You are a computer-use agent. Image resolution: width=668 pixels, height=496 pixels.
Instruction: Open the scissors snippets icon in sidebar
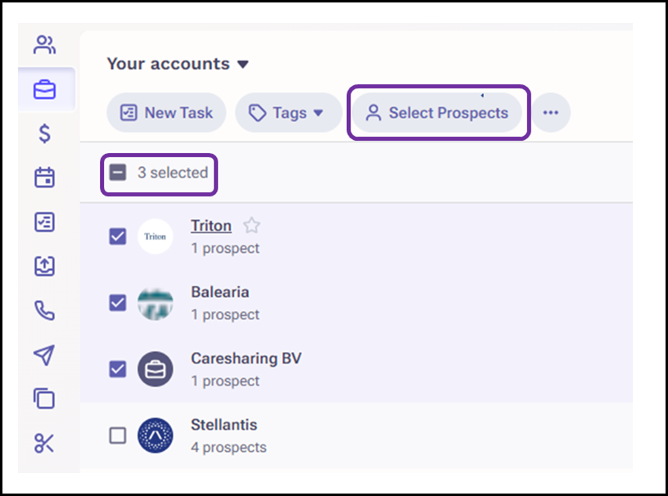click(x=44, y=443)
